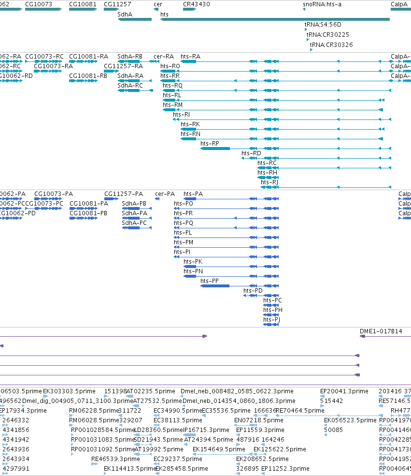Select EK303303.5prime EST label
411x476 pixels.
[x=69, y=391]
